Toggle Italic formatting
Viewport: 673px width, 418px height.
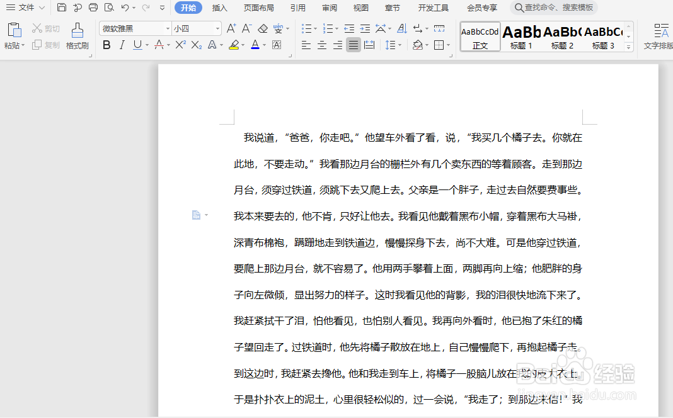(x=122, y=45)
